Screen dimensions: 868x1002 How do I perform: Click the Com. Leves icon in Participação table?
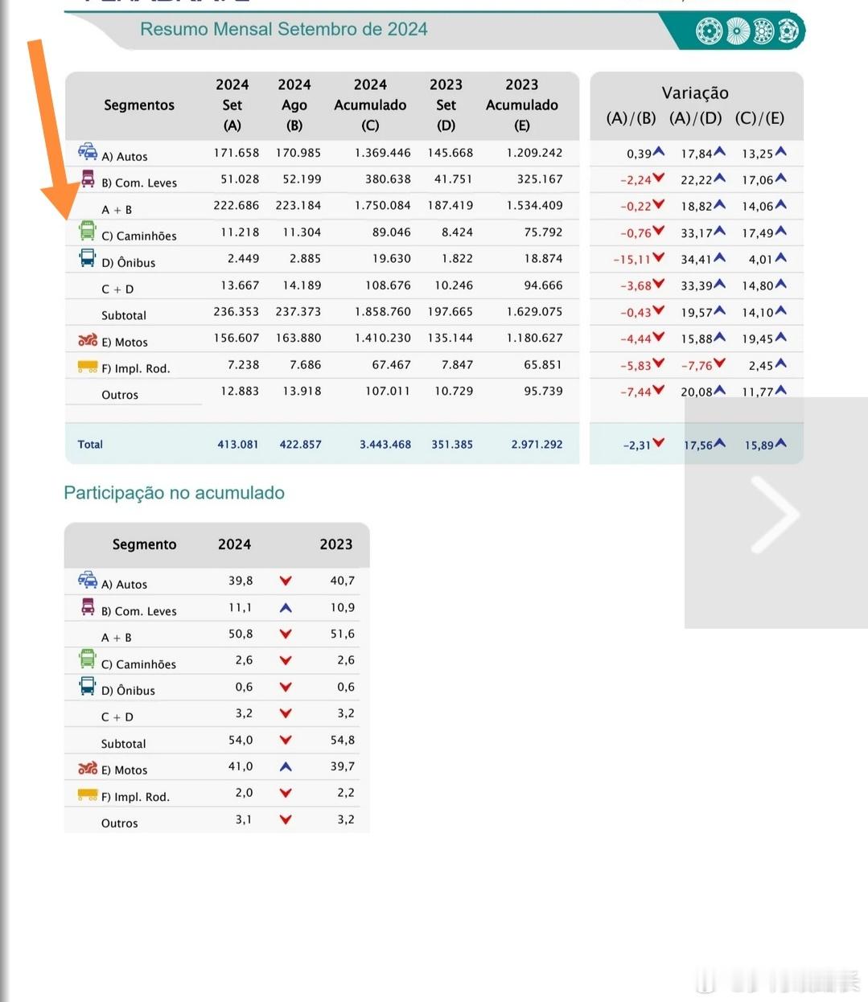click(x=88, y=606)
